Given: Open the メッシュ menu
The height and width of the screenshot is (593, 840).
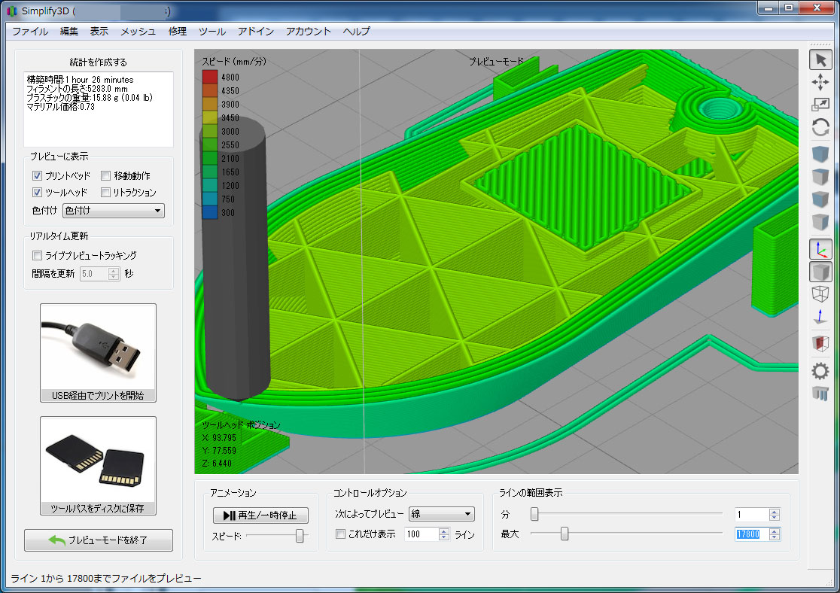Looking at the screenshot, I should point(138,31).
